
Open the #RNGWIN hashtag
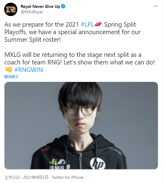[29, 70]
